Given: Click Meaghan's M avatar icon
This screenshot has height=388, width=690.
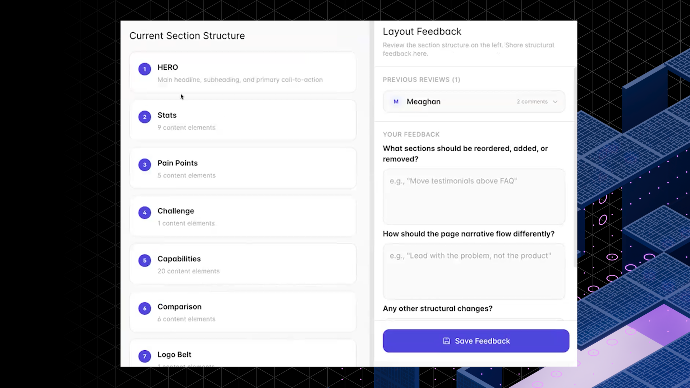Looking at the screenshot, I should [396, 102].
